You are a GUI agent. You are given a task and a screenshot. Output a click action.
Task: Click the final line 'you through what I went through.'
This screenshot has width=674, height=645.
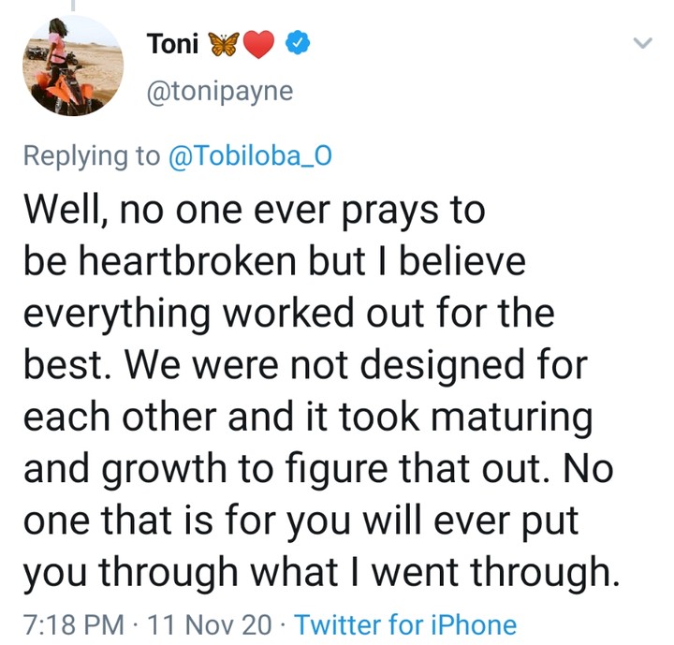pos(322,572)
